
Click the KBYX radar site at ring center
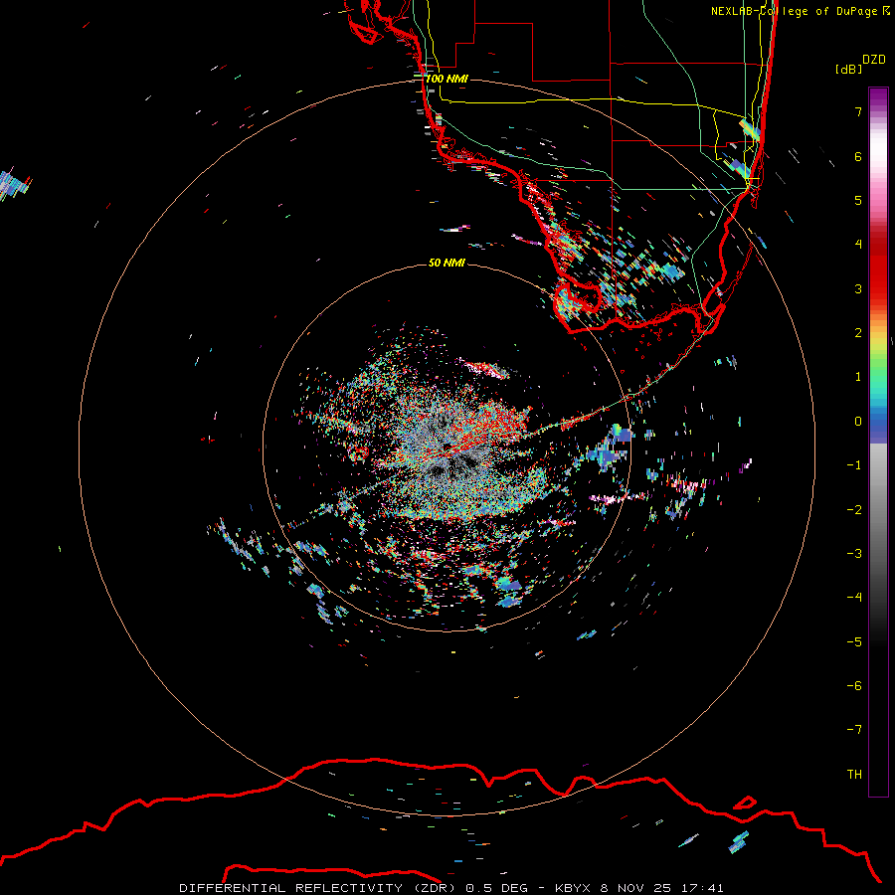(447, 447)
